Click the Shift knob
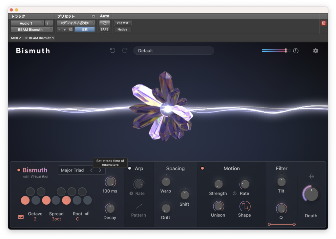The width and height of the screenshot is (336, 239). pos(185,195)
